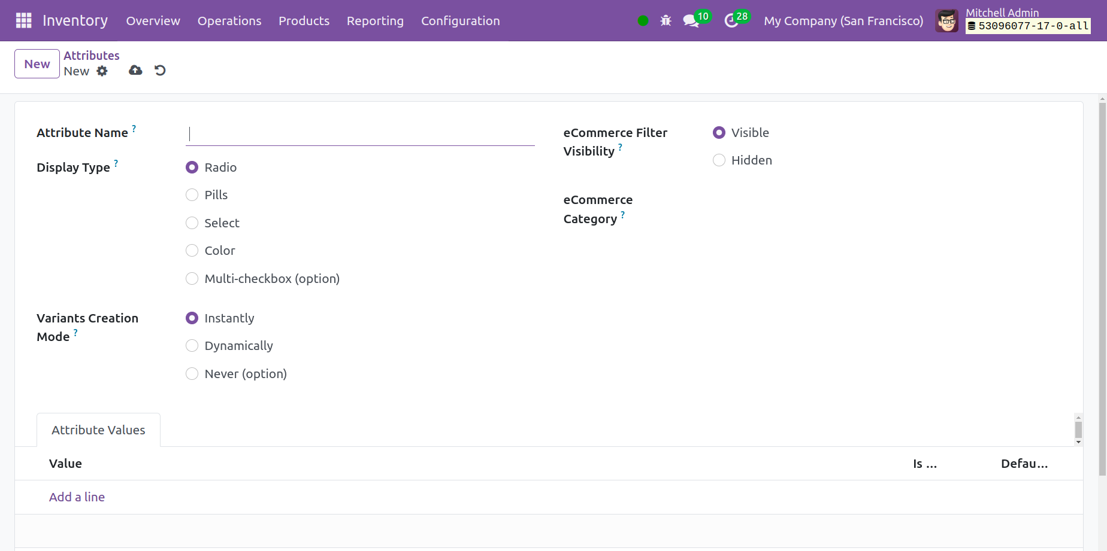This screenshot has height=551, width=1107.
Task: Select the Pills display type
Action: (192, 195)
